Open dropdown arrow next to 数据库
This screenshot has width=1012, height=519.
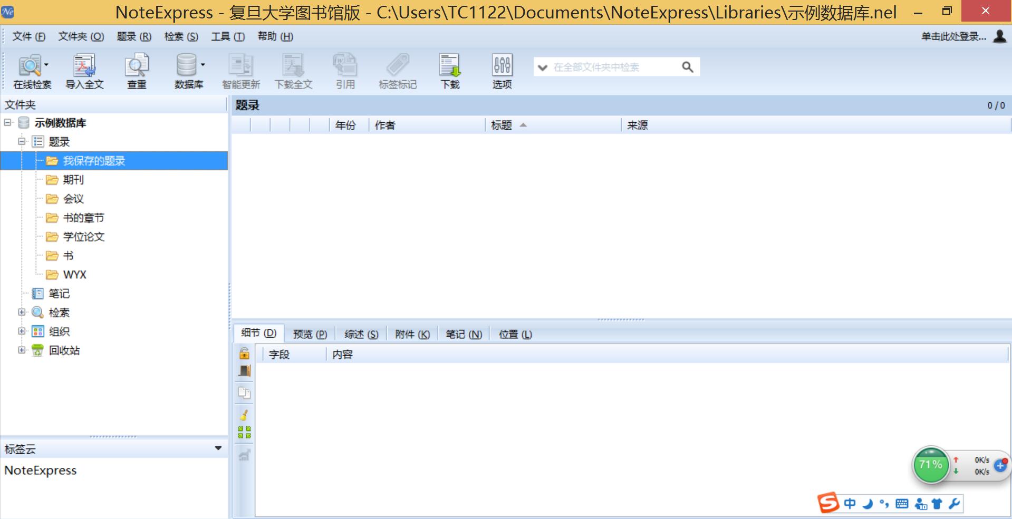(x=203, y=65)
